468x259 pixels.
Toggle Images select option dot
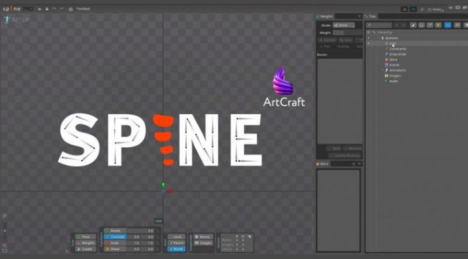237,244
